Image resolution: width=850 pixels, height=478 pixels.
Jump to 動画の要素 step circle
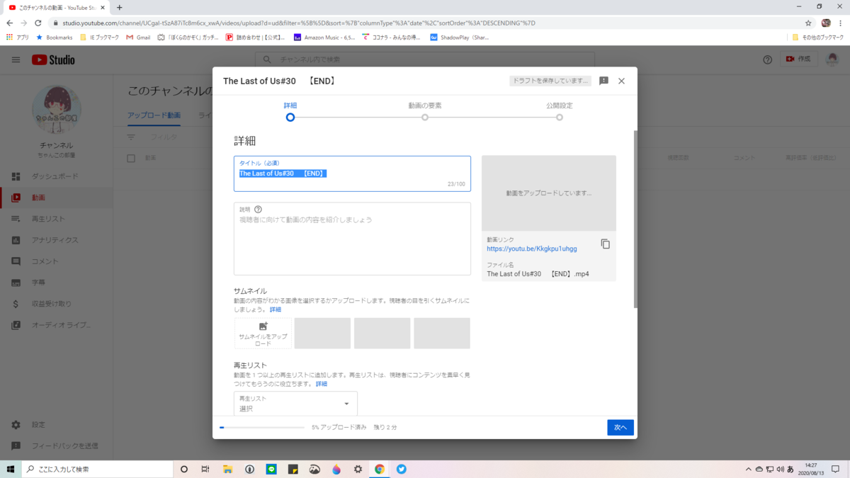[x=425, y=117]
